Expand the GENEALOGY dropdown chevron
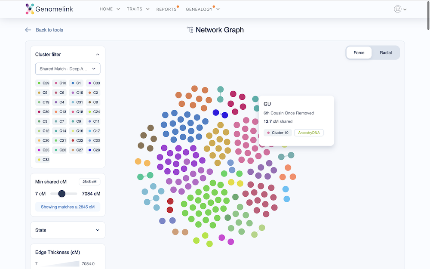The image size is (430, 269). [218, 9]
